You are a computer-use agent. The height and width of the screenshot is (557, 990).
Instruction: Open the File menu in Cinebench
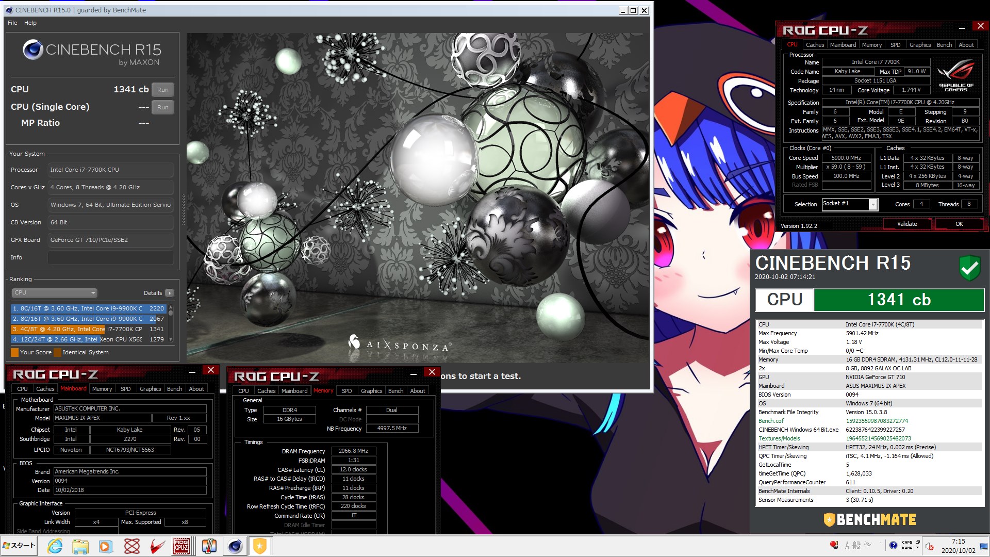click(12, 23)
